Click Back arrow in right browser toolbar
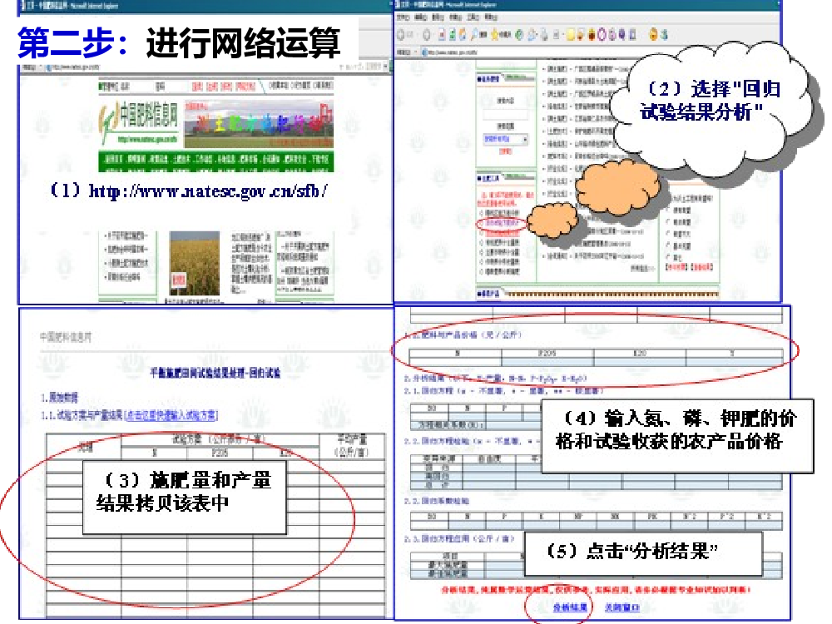This screenshot has width=832, height=624. click(400, 34)
